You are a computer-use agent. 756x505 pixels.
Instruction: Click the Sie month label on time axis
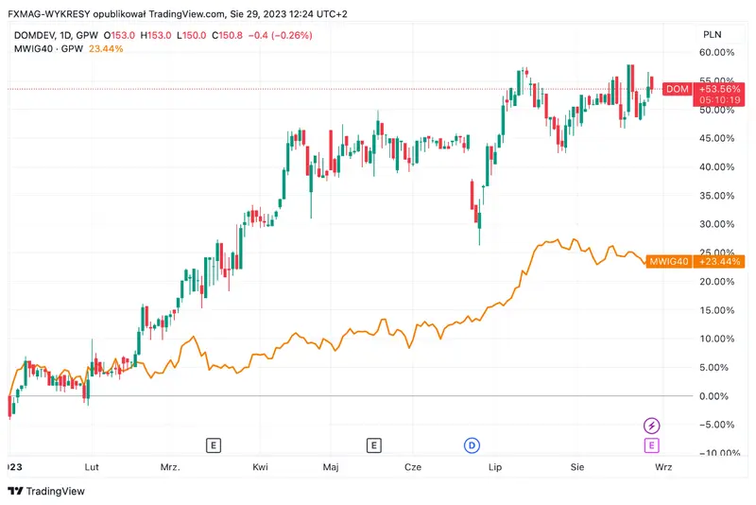click(579, 467)
